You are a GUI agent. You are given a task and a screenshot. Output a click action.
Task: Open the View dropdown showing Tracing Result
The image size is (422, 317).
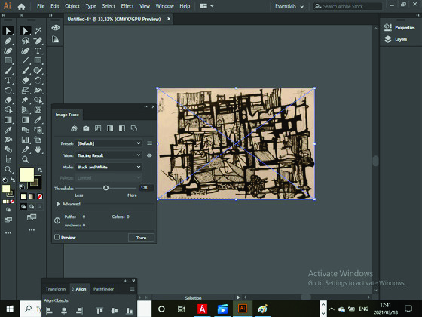pos(109,155)
